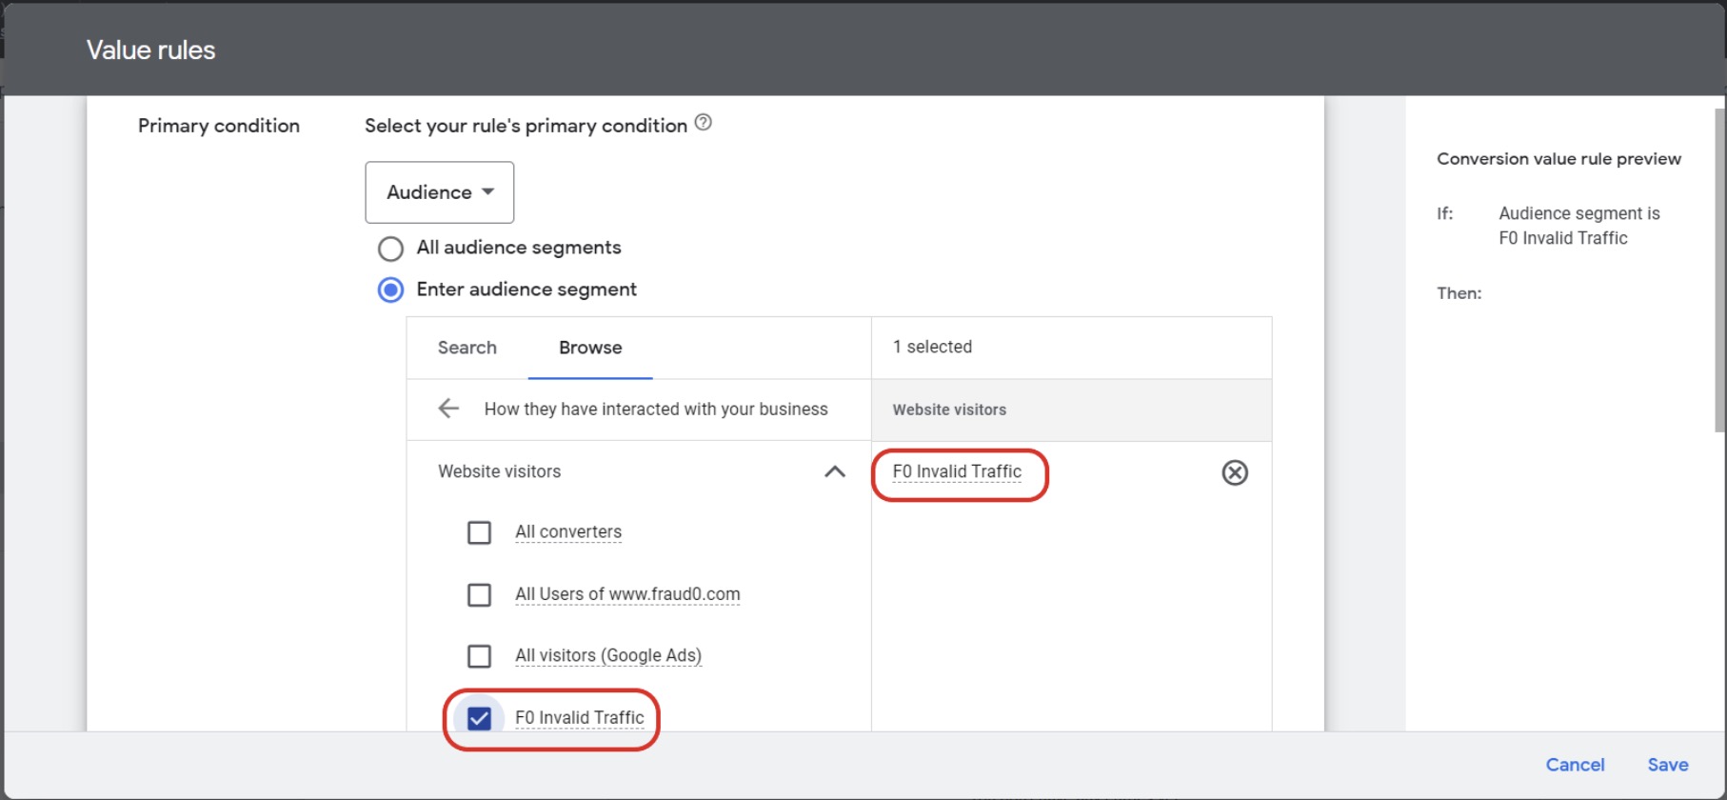Click the back arrow in Browse panel
The image size is (1727, 800).
point(448,409)
